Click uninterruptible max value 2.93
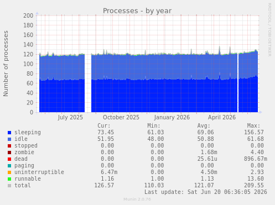Image resolution: width=275 pixels, height=205 pixels. click(257, 172)
